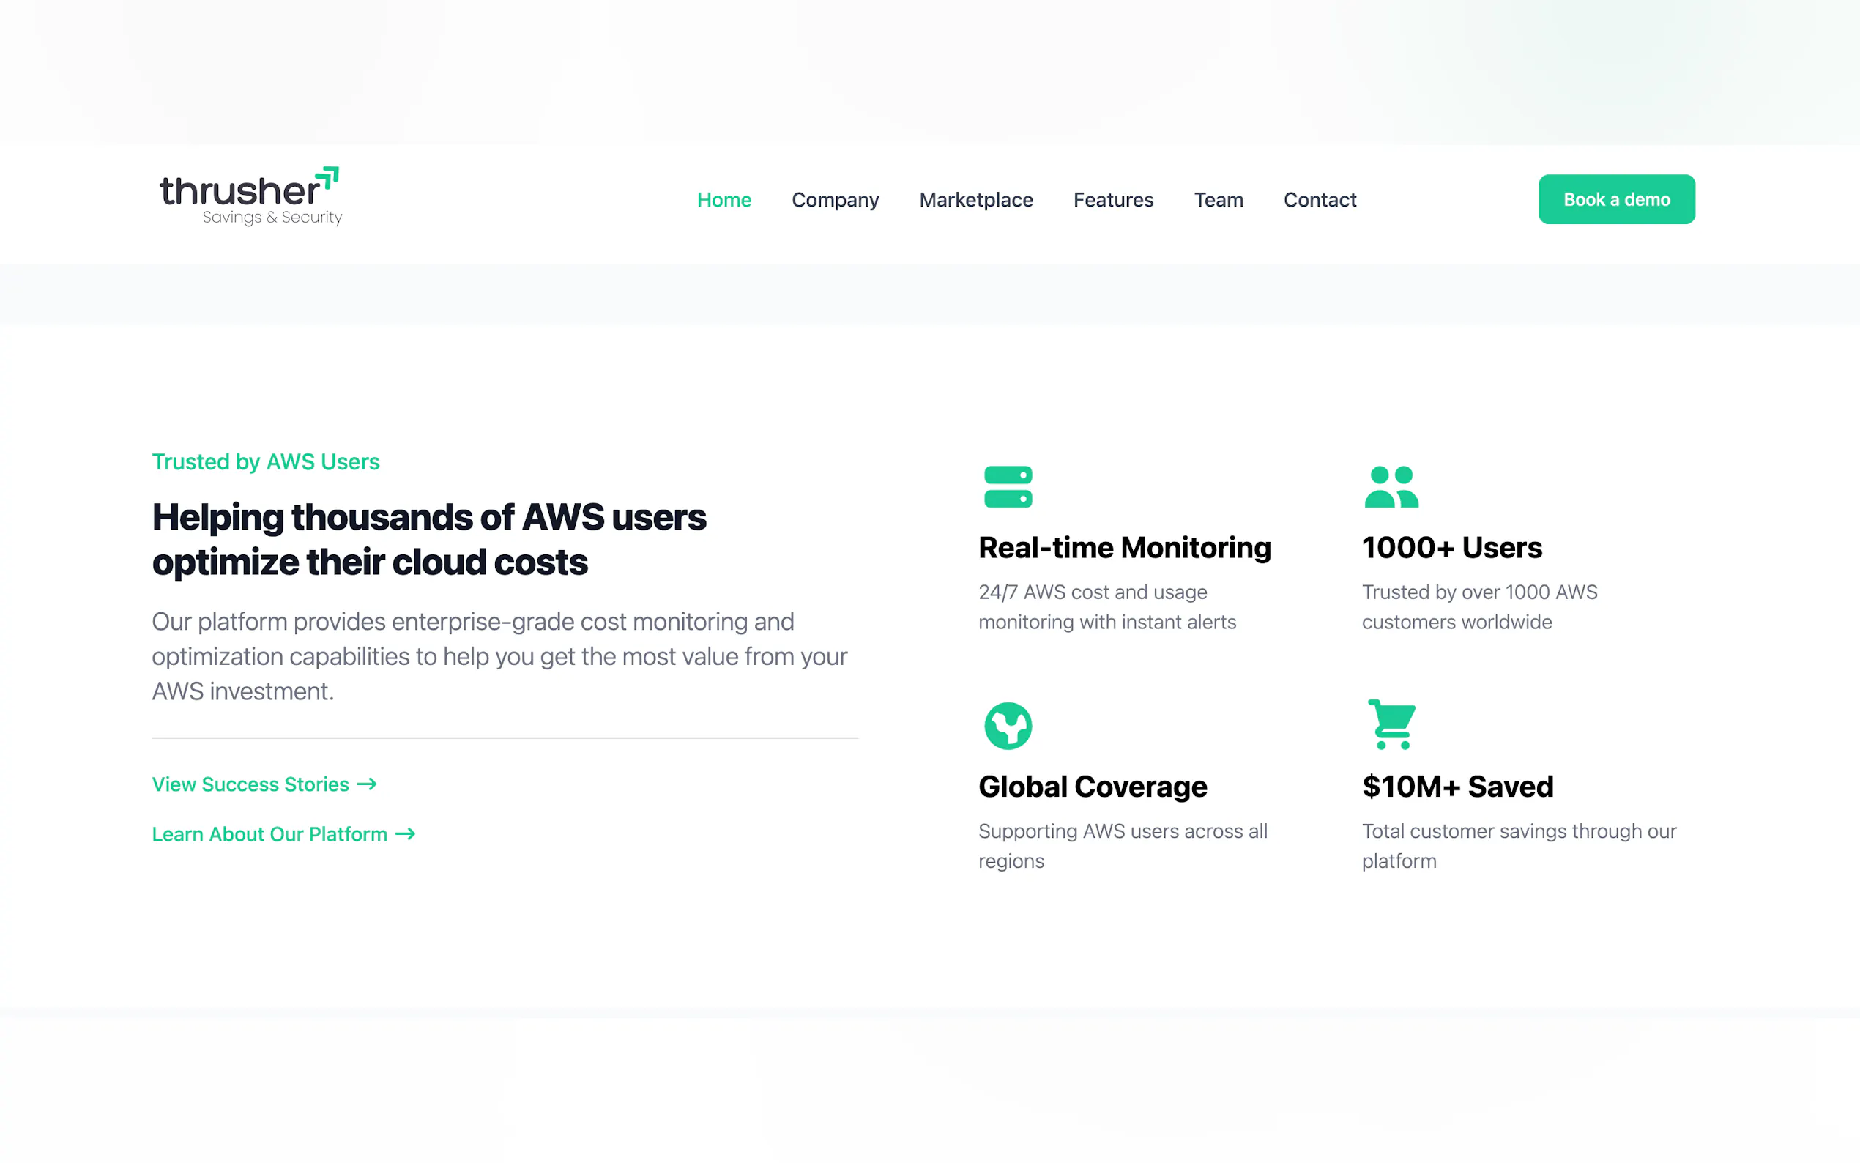Click the arrow next to View Success Stories
The image size is (1860, 1163).
tap(367, 784)
